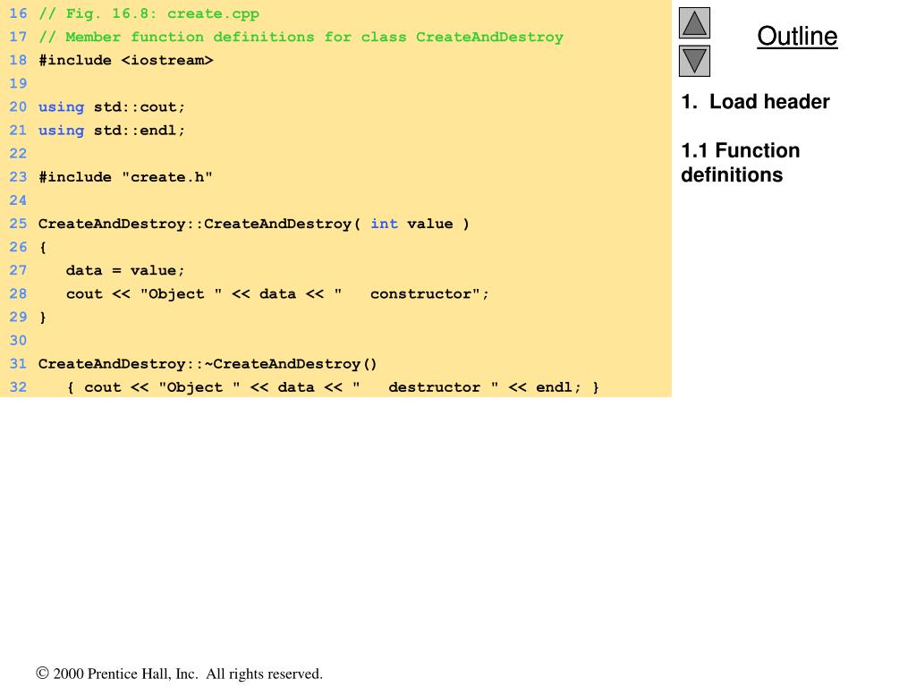Click the constructor signature with 'int value'

253,224
